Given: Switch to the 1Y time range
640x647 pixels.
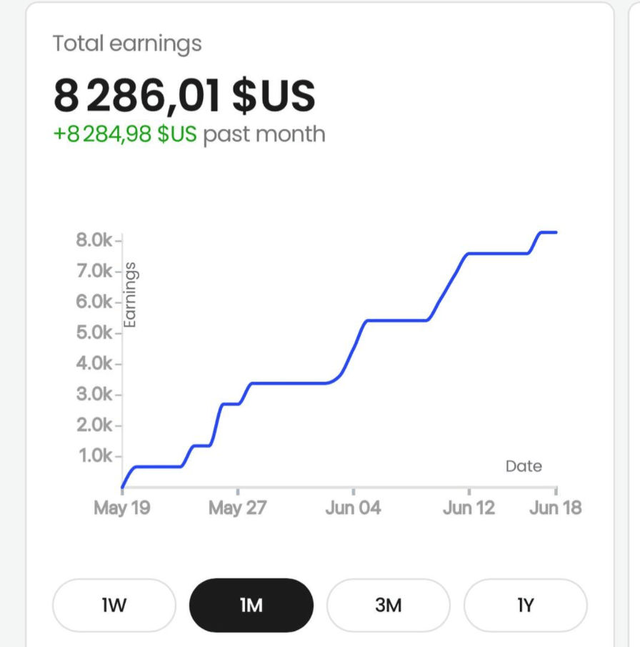Looking at the screenshot, I should pyautogui.click(x=526, y=606).
